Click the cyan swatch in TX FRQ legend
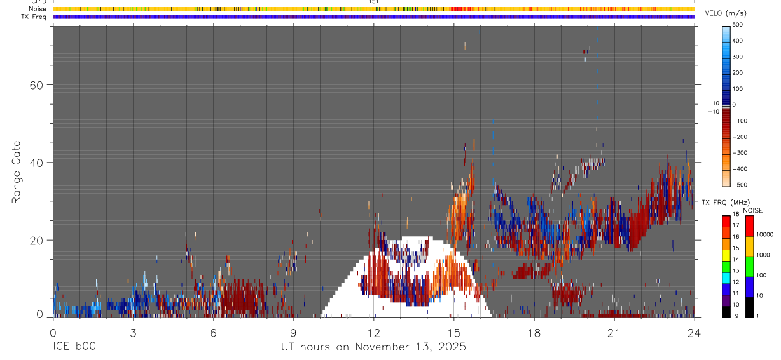Screen dimensions: 781x360 pyautogui.click(x=726, y=277)
